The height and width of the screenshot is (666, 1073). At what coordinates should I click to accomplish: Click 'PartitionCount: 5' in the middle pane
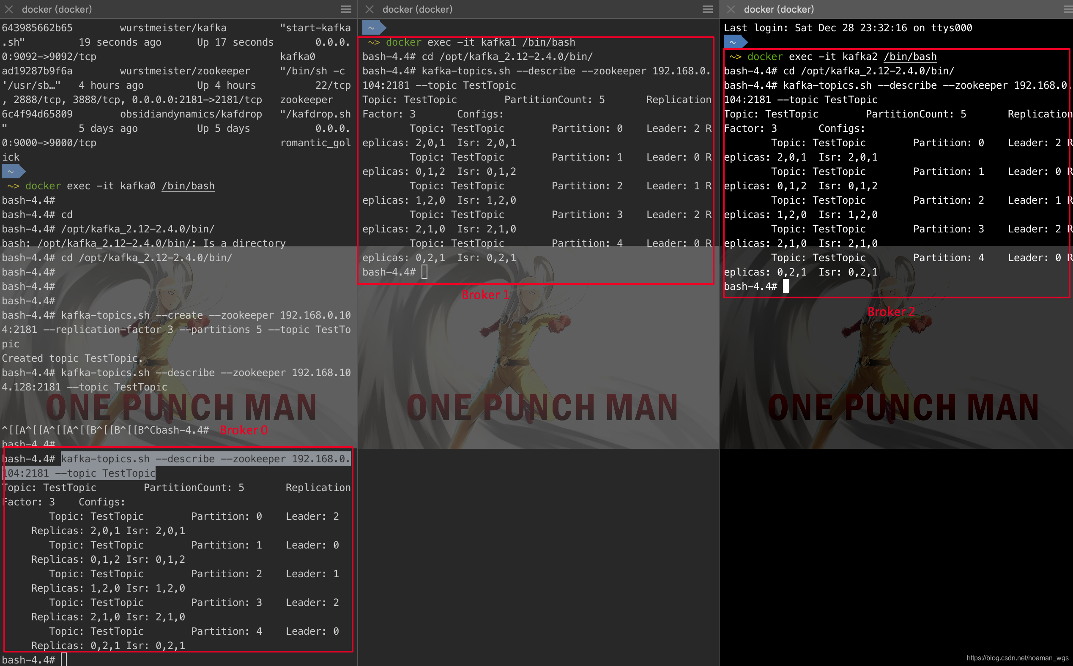point(554,100)
